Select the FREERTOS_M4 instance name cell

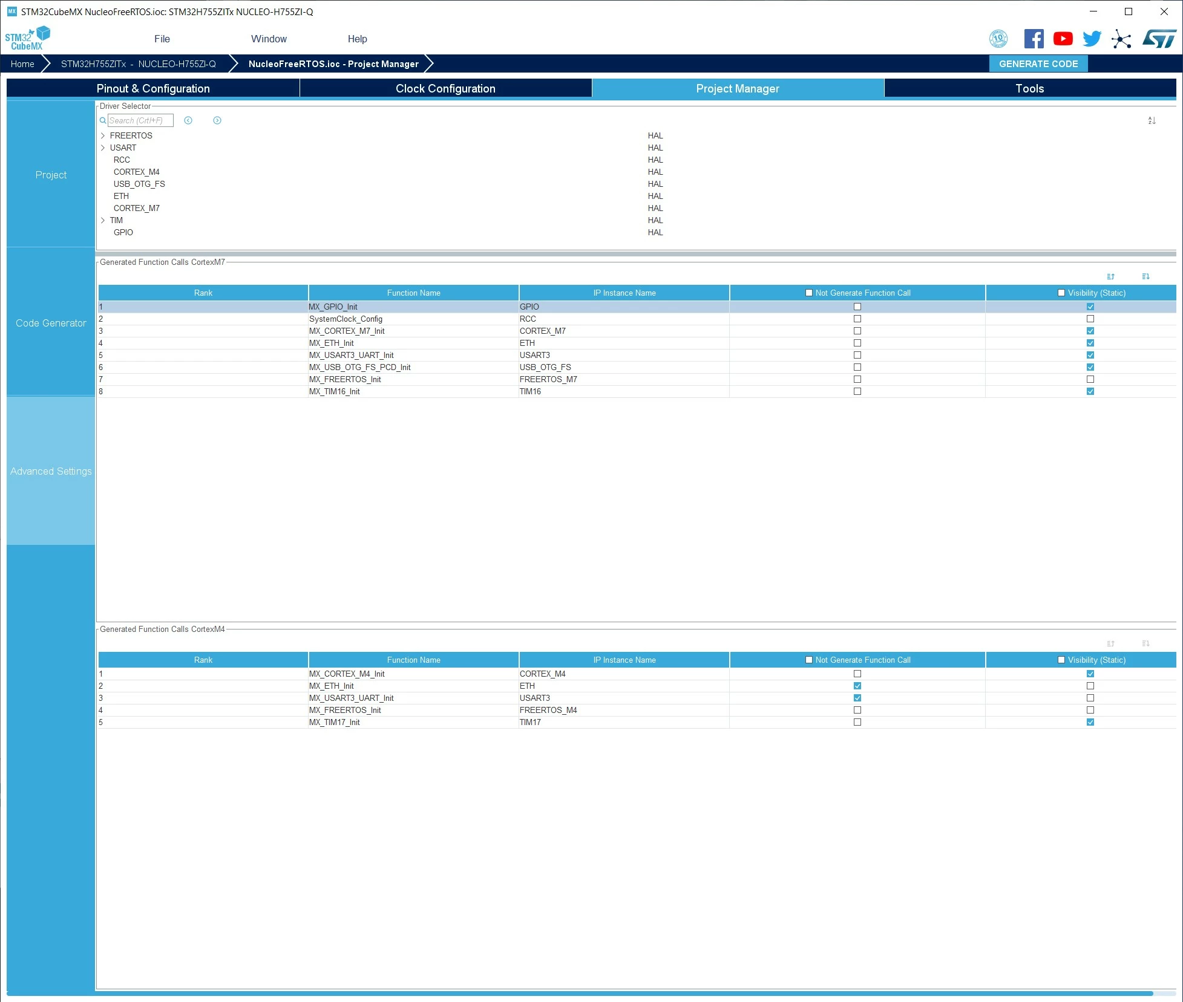point(624,710)
